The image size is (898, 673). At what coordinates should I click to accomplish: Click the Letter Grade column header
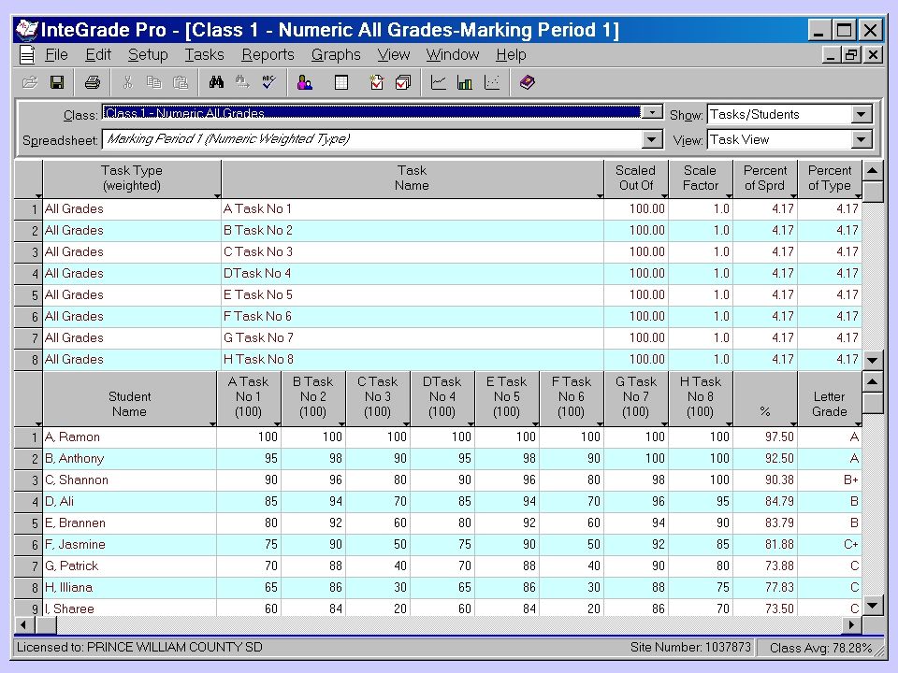tap(830, 399)
